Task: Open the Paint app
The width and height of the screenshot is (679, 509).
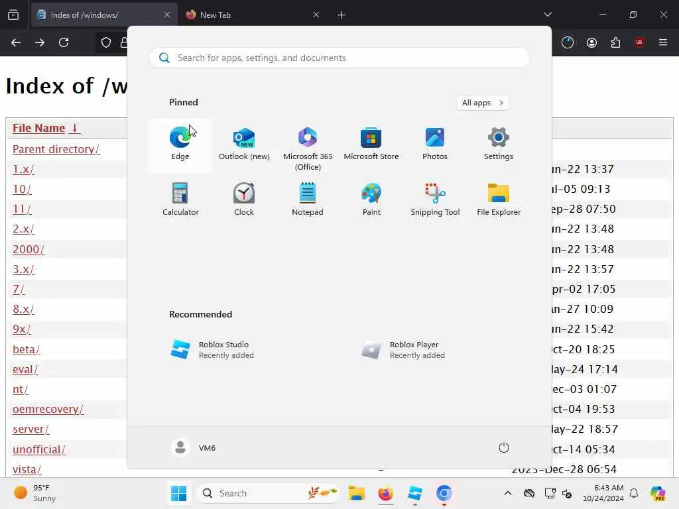Action: tap(371, 199)
